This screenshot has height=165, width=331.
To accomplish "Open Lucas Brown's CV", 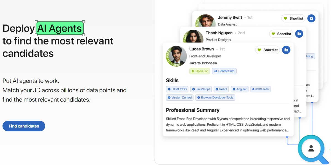I will click(200, 71).
